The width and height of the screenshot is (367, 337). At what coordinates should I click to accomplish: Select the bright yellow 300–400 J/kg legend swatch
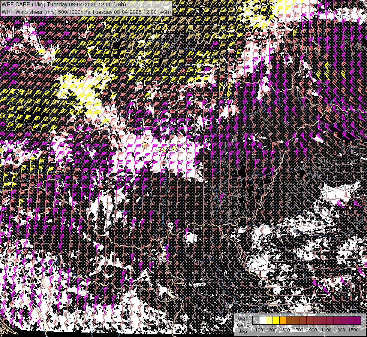pyautogui.click(x=276, y=320)
